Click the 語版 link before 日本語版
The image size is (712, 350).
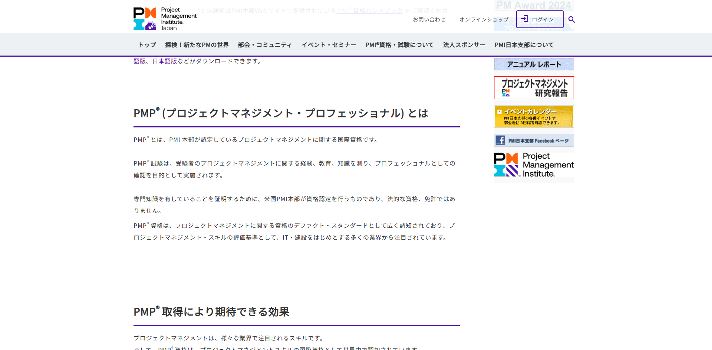click(x=140, y=61)
